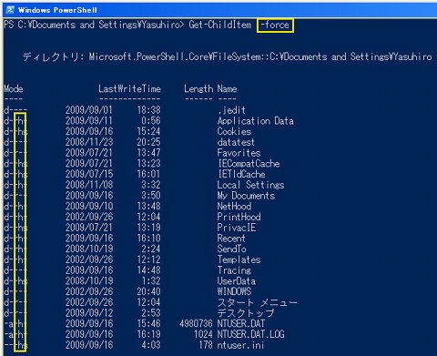437x356 pixels.
Task: Click the 4980736 file length value
Action: [196, 323]
